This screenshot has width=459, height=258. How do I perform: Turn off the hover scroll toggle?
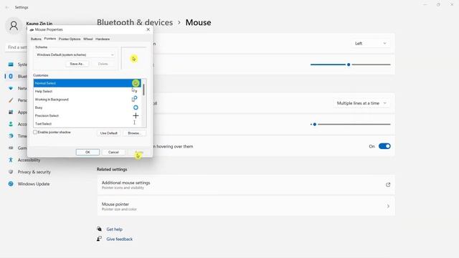click(384, 146)
